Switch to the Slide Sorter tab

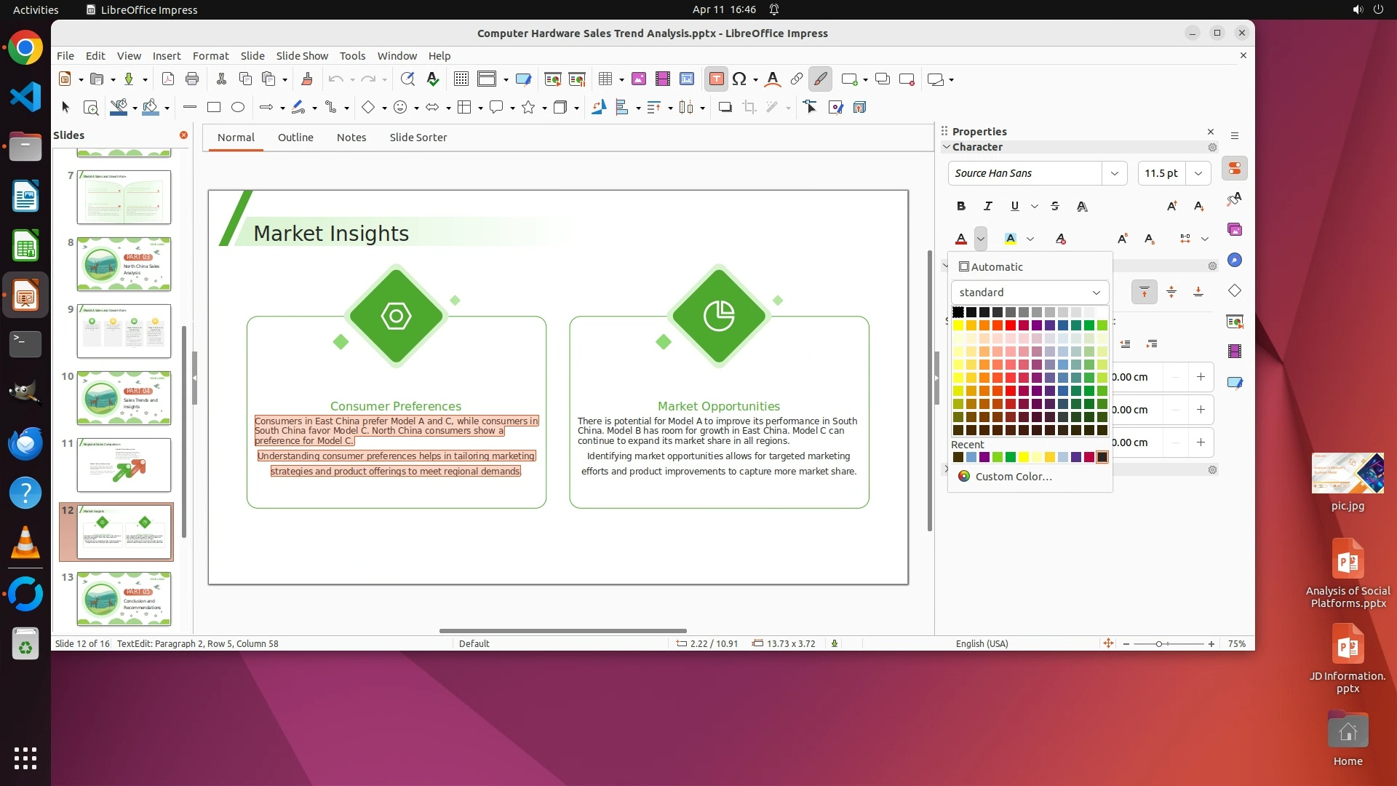pos(418,138)
